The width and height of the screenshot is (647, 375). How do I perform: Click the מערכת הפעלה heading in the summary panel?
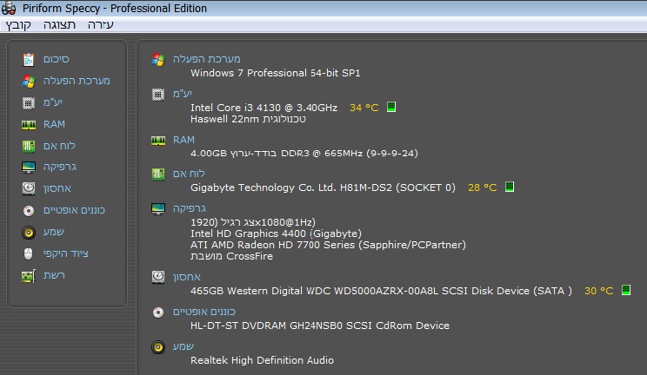pos(205,58)
